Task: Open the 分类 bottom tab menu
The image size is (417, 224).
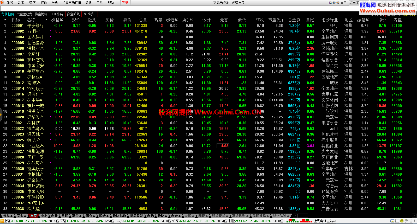Action: click(8, 216)
